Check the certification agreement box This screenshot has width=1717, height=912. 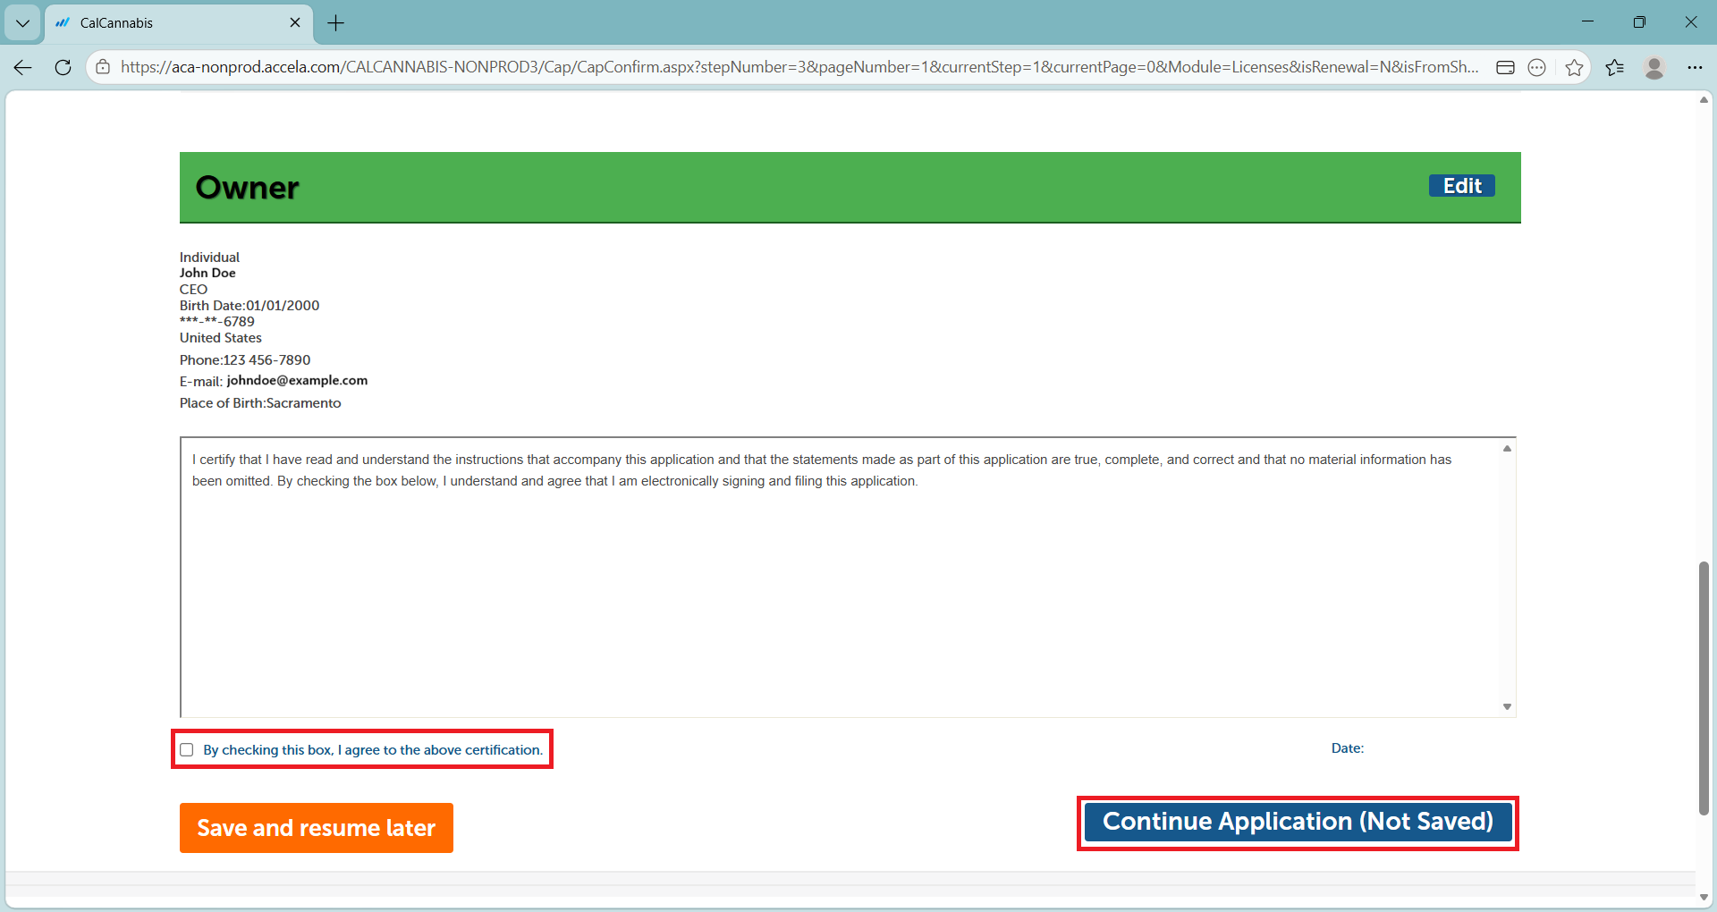186,750
